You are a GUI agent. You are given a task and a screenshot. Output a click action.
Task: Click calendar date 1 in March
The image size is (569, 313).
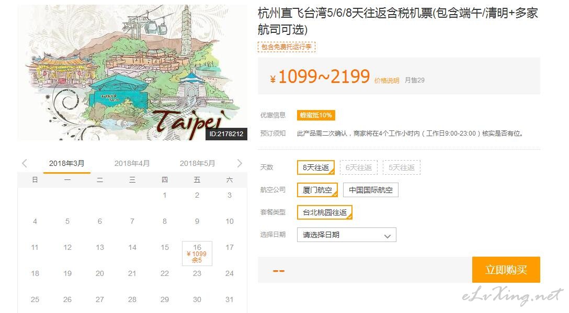coord(165,196)
